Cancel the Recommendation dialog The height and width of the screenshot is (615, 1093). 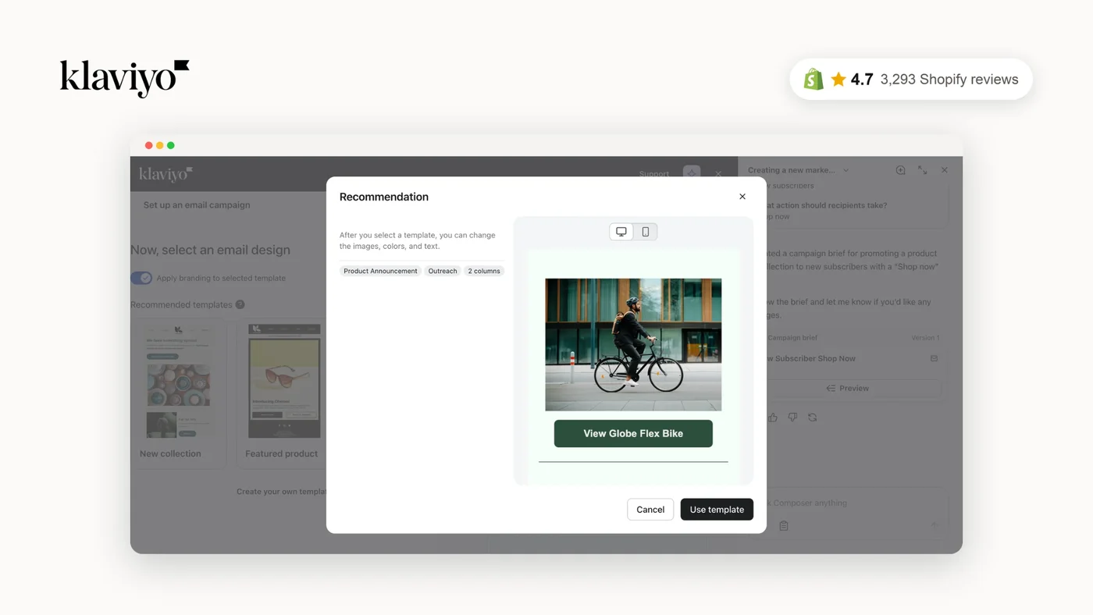[650, 510]
